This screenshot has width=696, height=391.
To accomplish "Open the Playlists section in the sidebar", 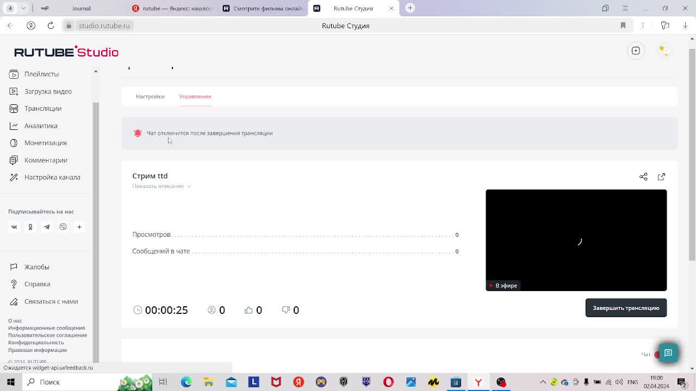I will pyautogui.click(x=34, y=74).
